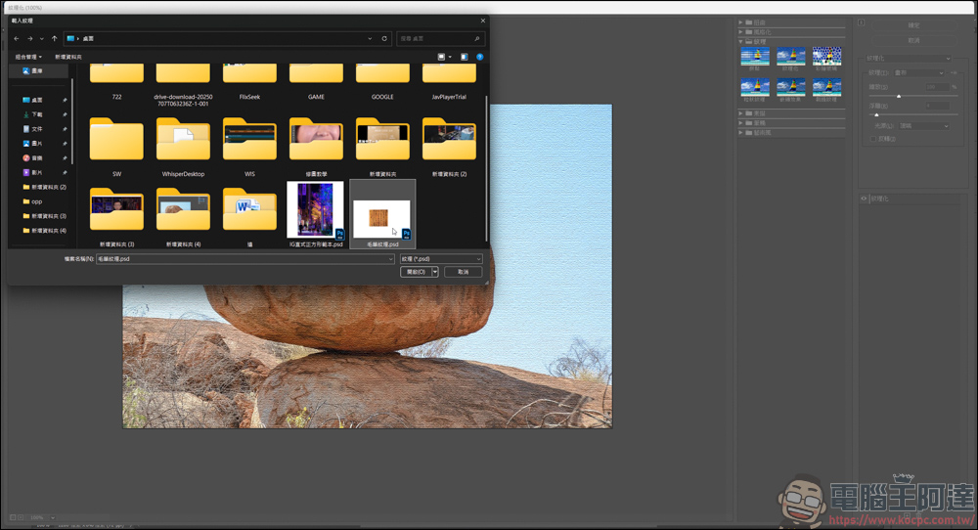Go back in the load texture dialog
The height and width of the screenshot is (530, 978).
point(17,39)
